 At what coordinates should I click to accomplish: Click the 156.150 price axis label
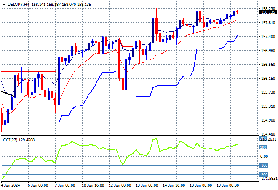pos(268,79)
